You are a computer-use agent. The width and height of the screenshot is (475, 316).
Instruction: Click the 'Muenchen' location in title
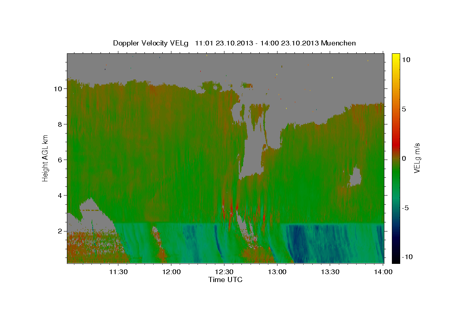(338, 43)
